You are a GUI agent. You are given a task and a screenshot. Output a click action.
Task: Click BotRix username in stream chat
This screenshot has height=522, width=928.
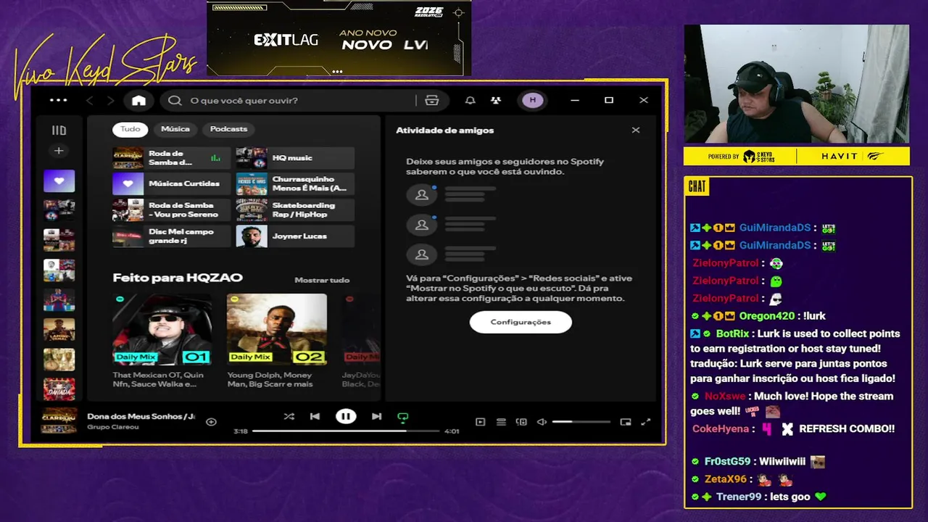[x=732, y=334]
